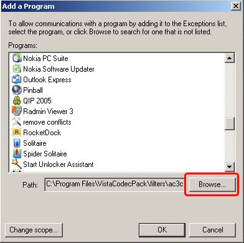
Task: Click the scrollbar down arrow
Action: pos(230,166)
